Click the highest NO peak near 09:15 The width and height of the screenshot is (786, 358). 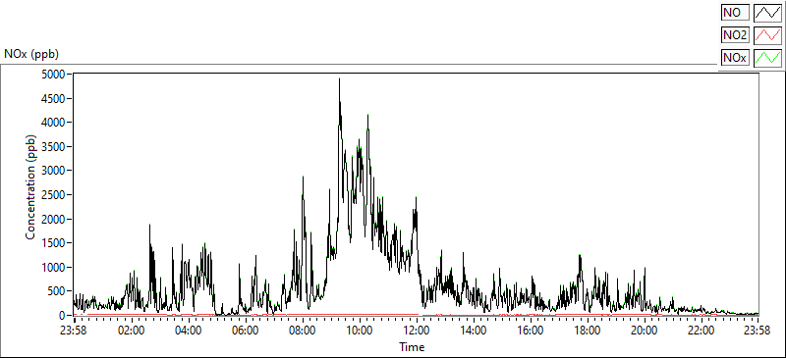coord(339,79)
